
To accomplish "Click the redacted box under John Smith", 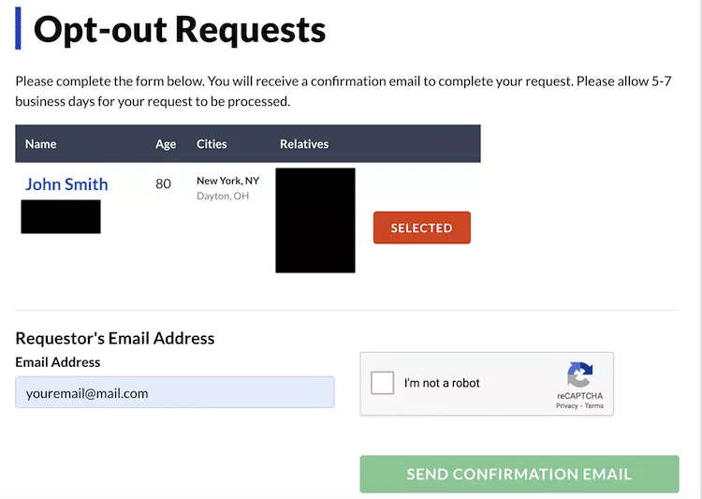I will (61, 217).
